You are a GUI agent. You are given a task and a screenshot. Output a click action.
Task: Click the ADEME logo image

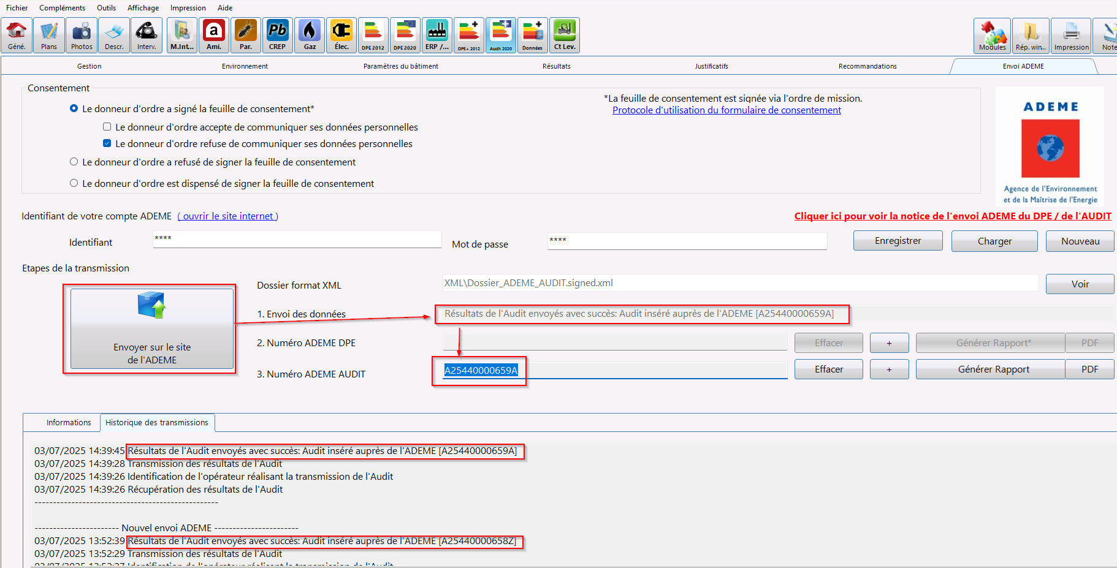tap(1050, 146)
